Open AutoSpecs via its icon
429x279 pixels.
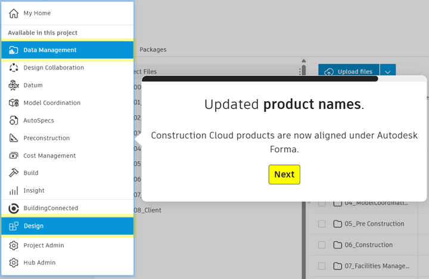[x=14, y=120]
